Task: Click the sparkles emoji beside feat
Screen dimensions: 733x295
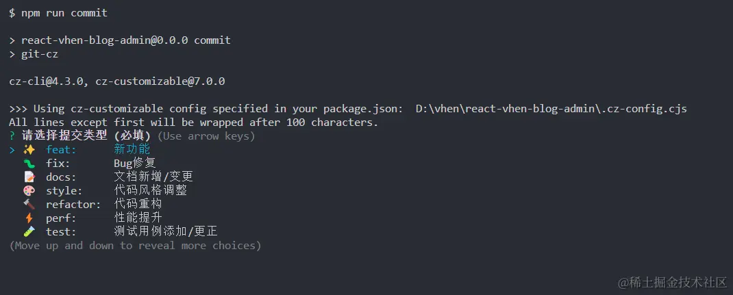Action: (29, 150)
